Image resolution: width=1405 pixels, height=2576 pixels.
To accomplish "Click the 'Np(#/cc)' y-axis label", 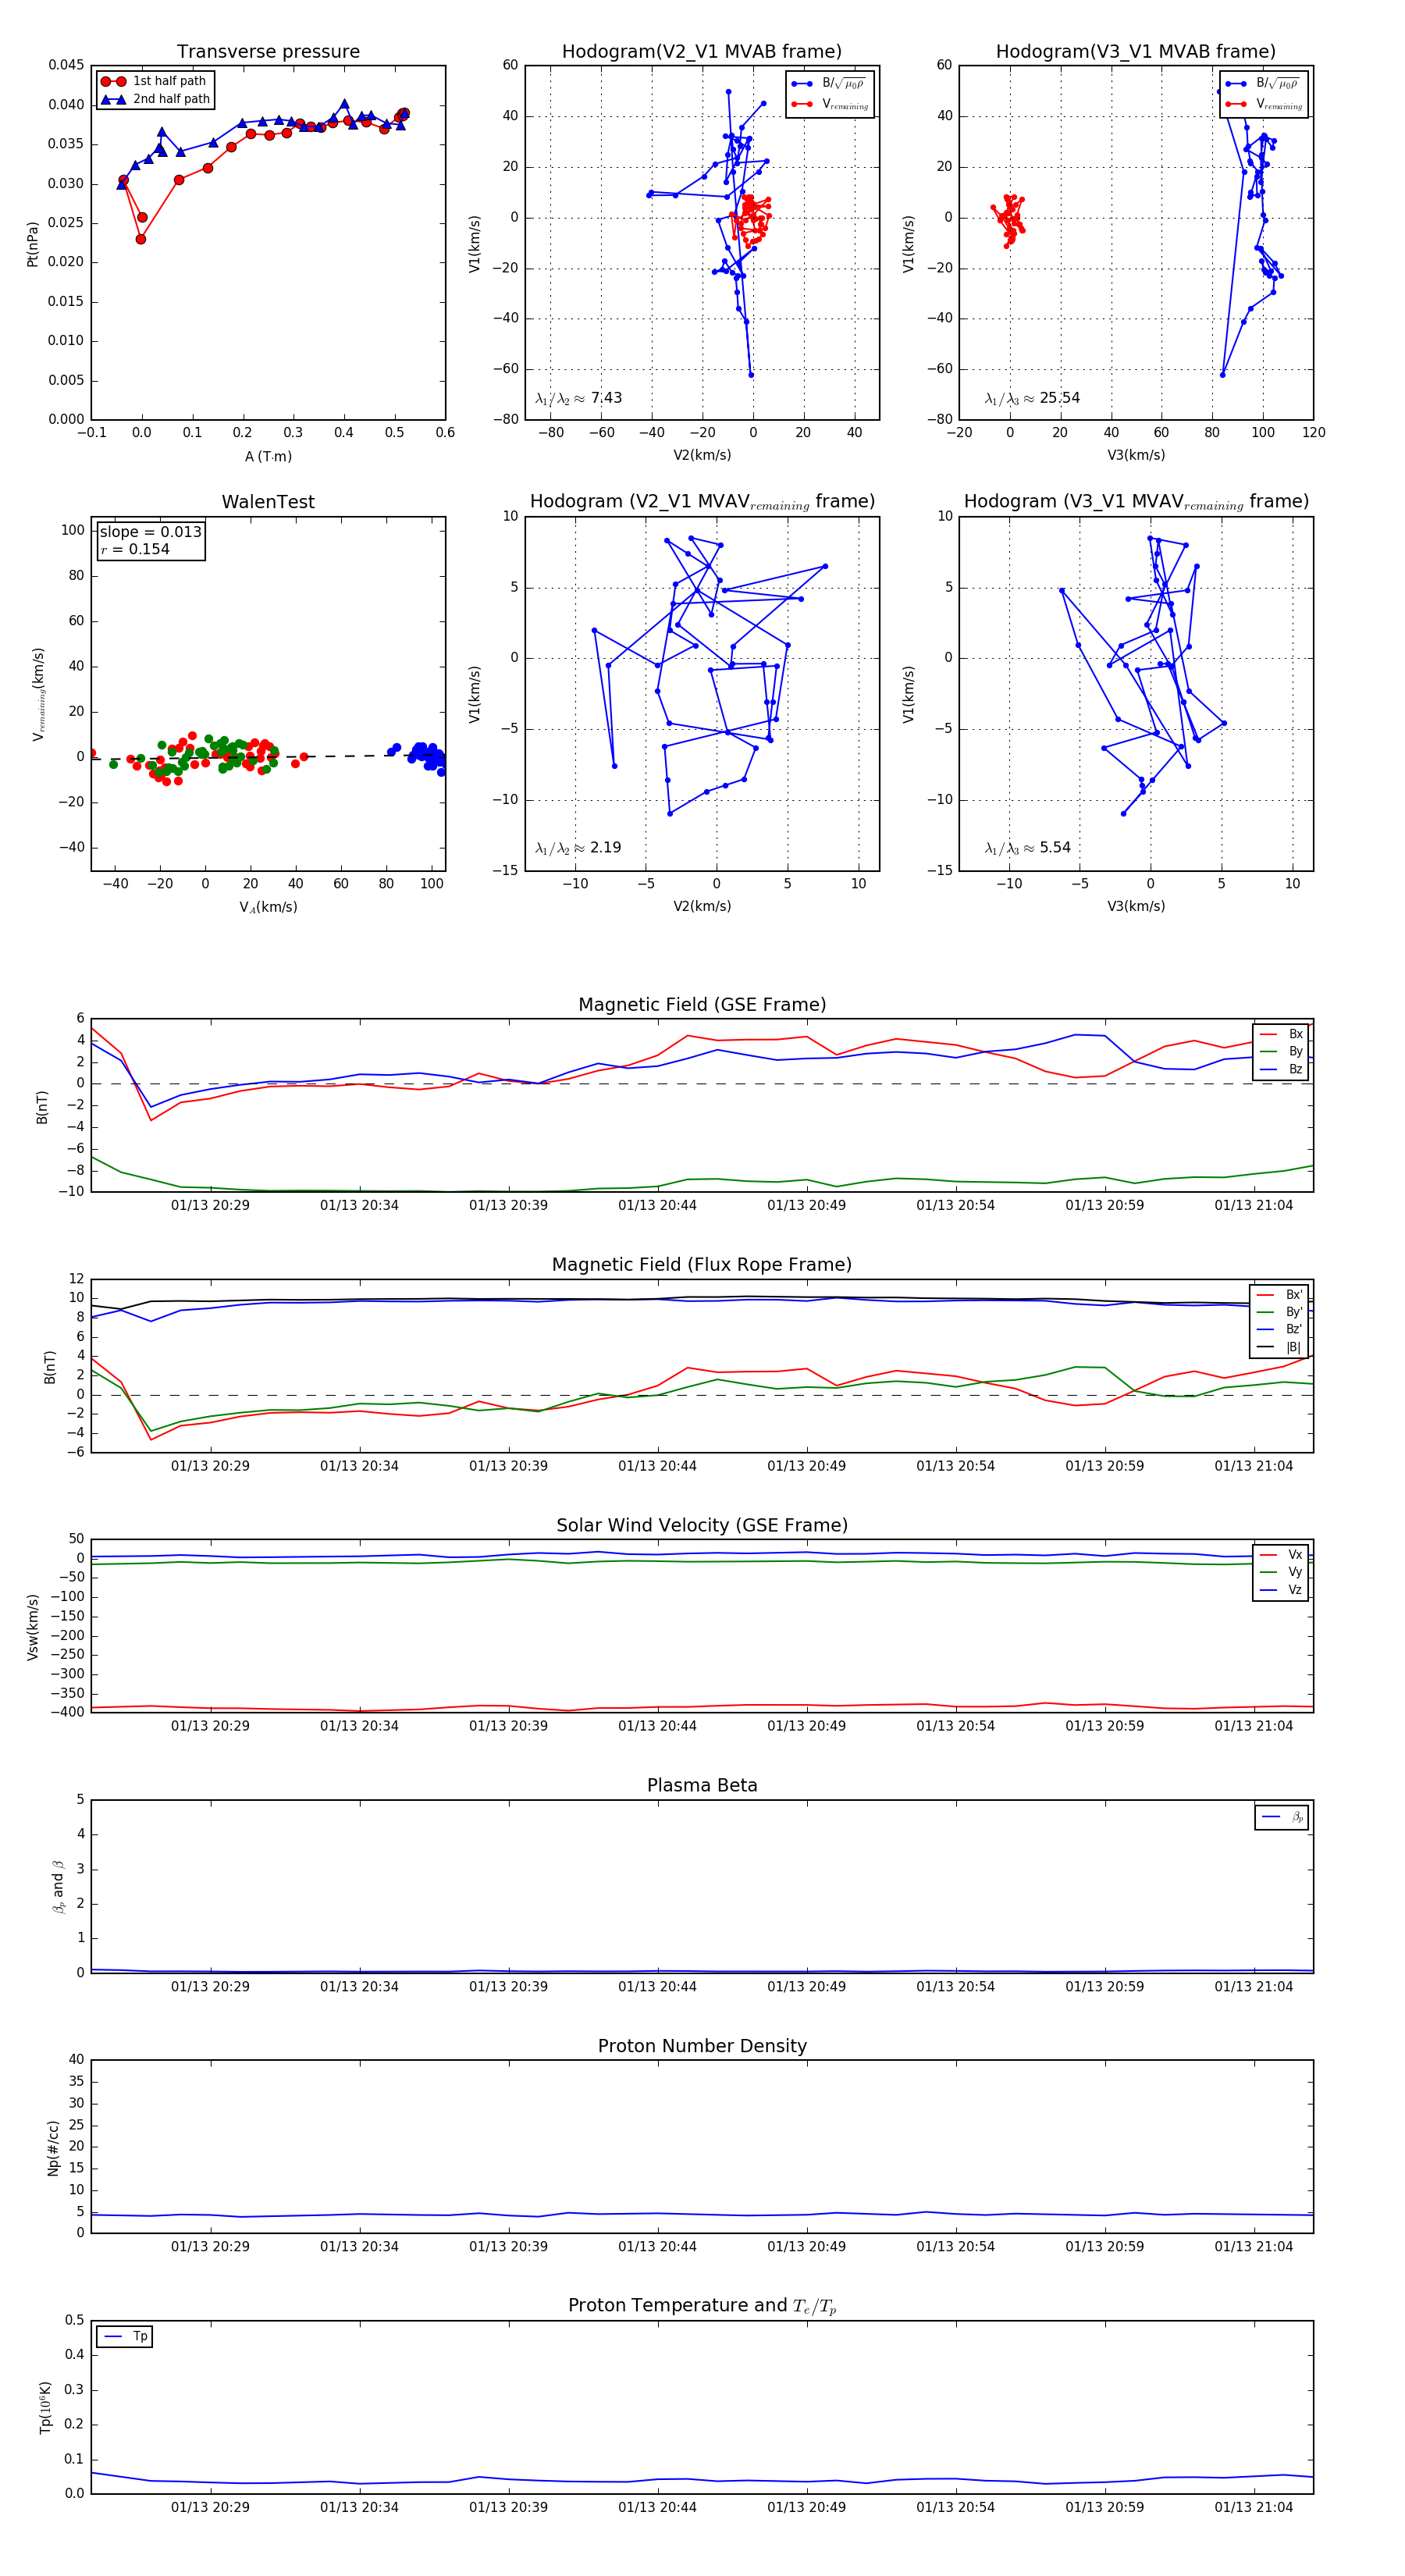I will click(53, 2148).
